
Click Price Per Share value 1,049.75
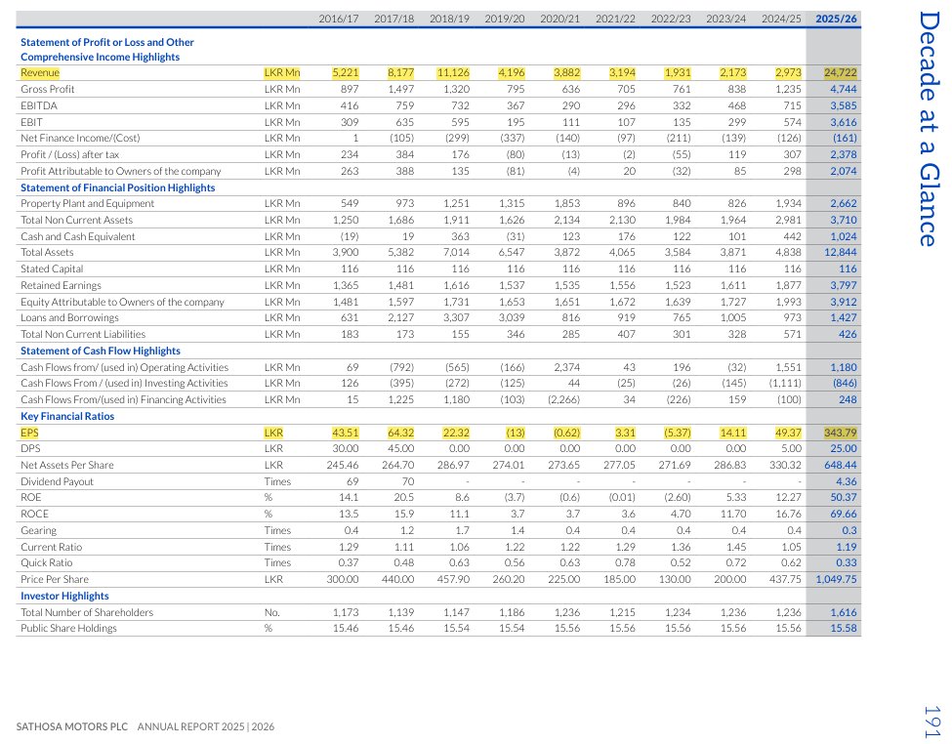click(x=836, y=579)
